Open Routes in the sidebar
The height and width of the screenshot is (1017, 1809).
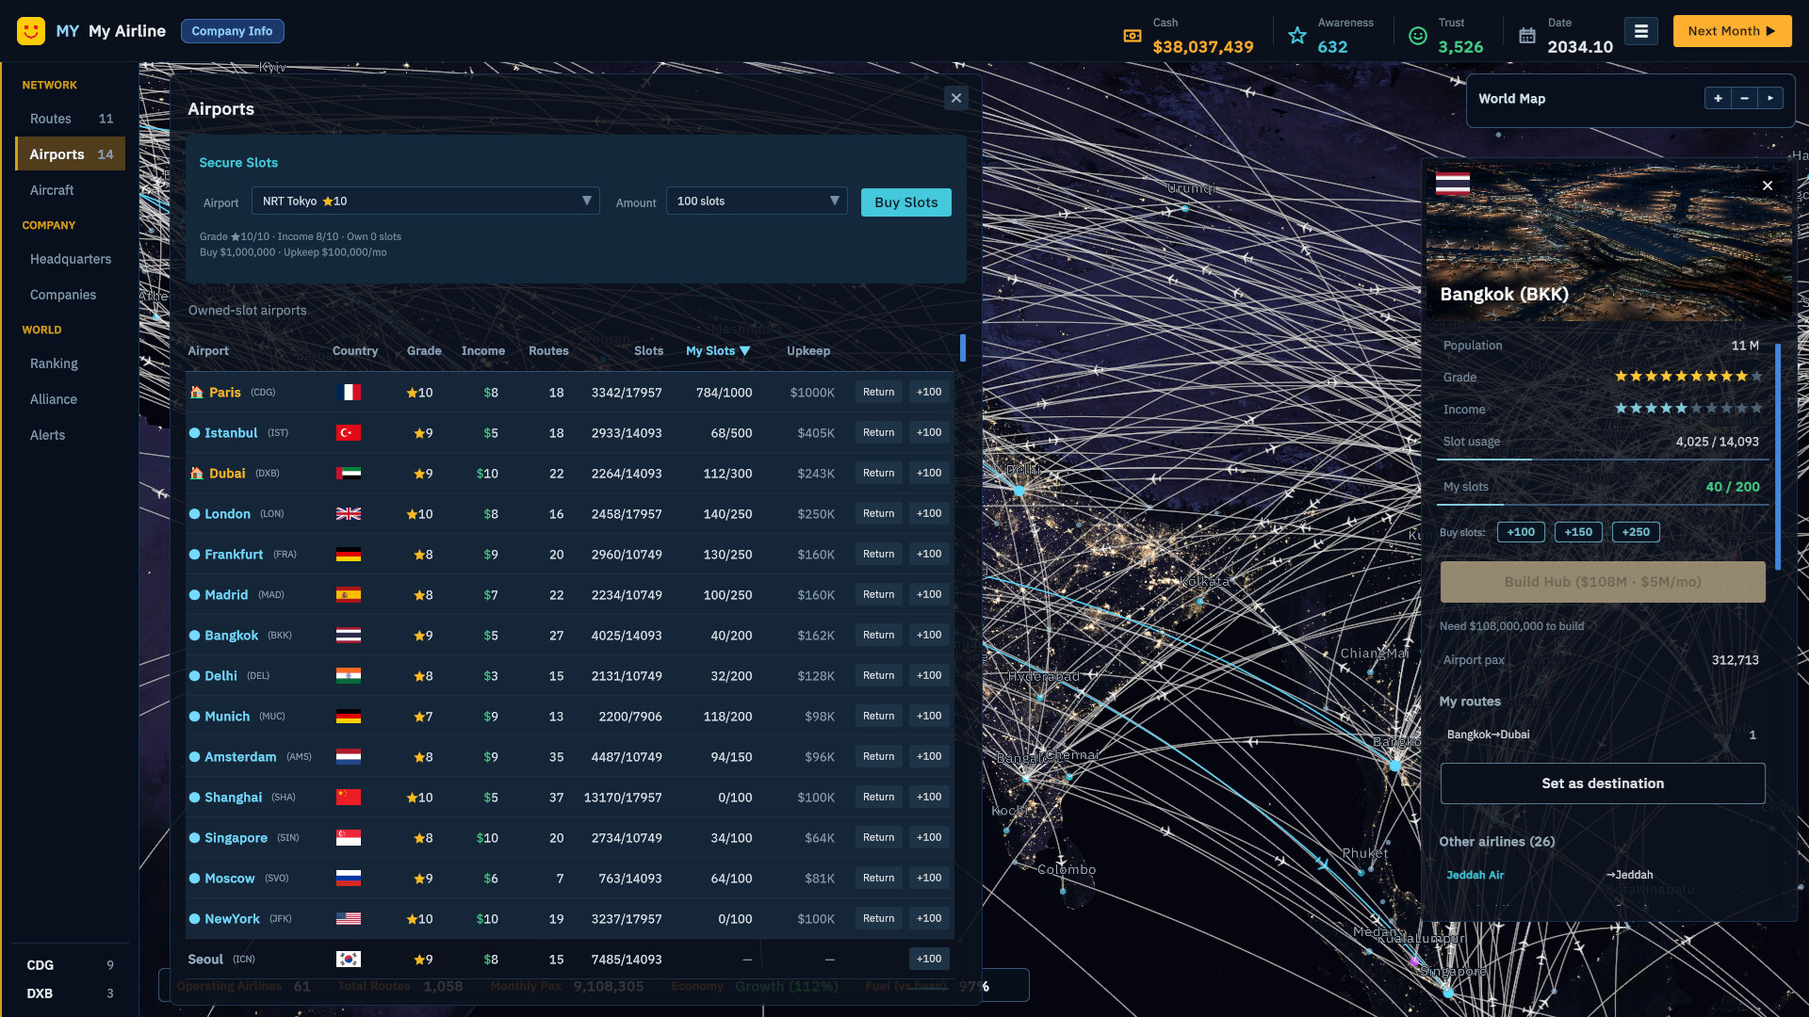[x=71, y=119]
